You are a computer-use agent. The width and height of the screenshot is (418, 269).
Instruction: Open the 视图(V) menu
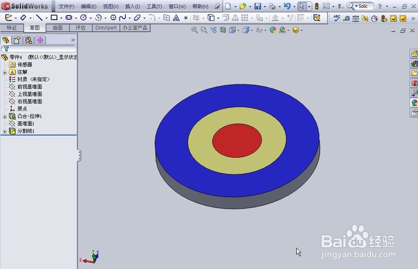pos(111,6)
